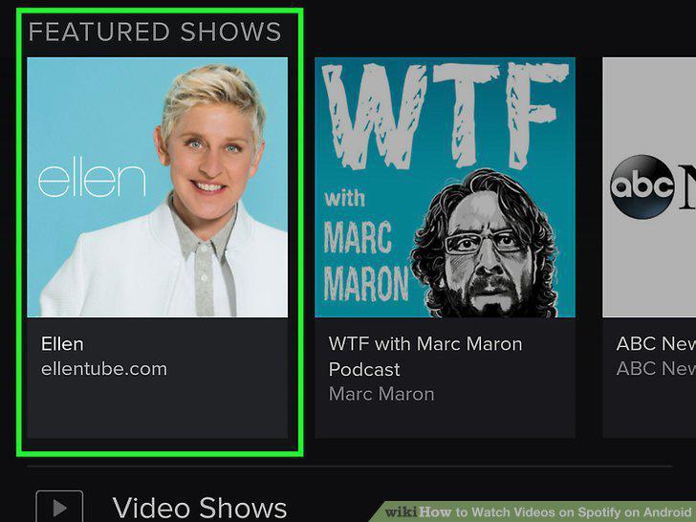Tap the Marc Maron illustrated face
This screenshot has width=696, height=522.
click(485, 243)
